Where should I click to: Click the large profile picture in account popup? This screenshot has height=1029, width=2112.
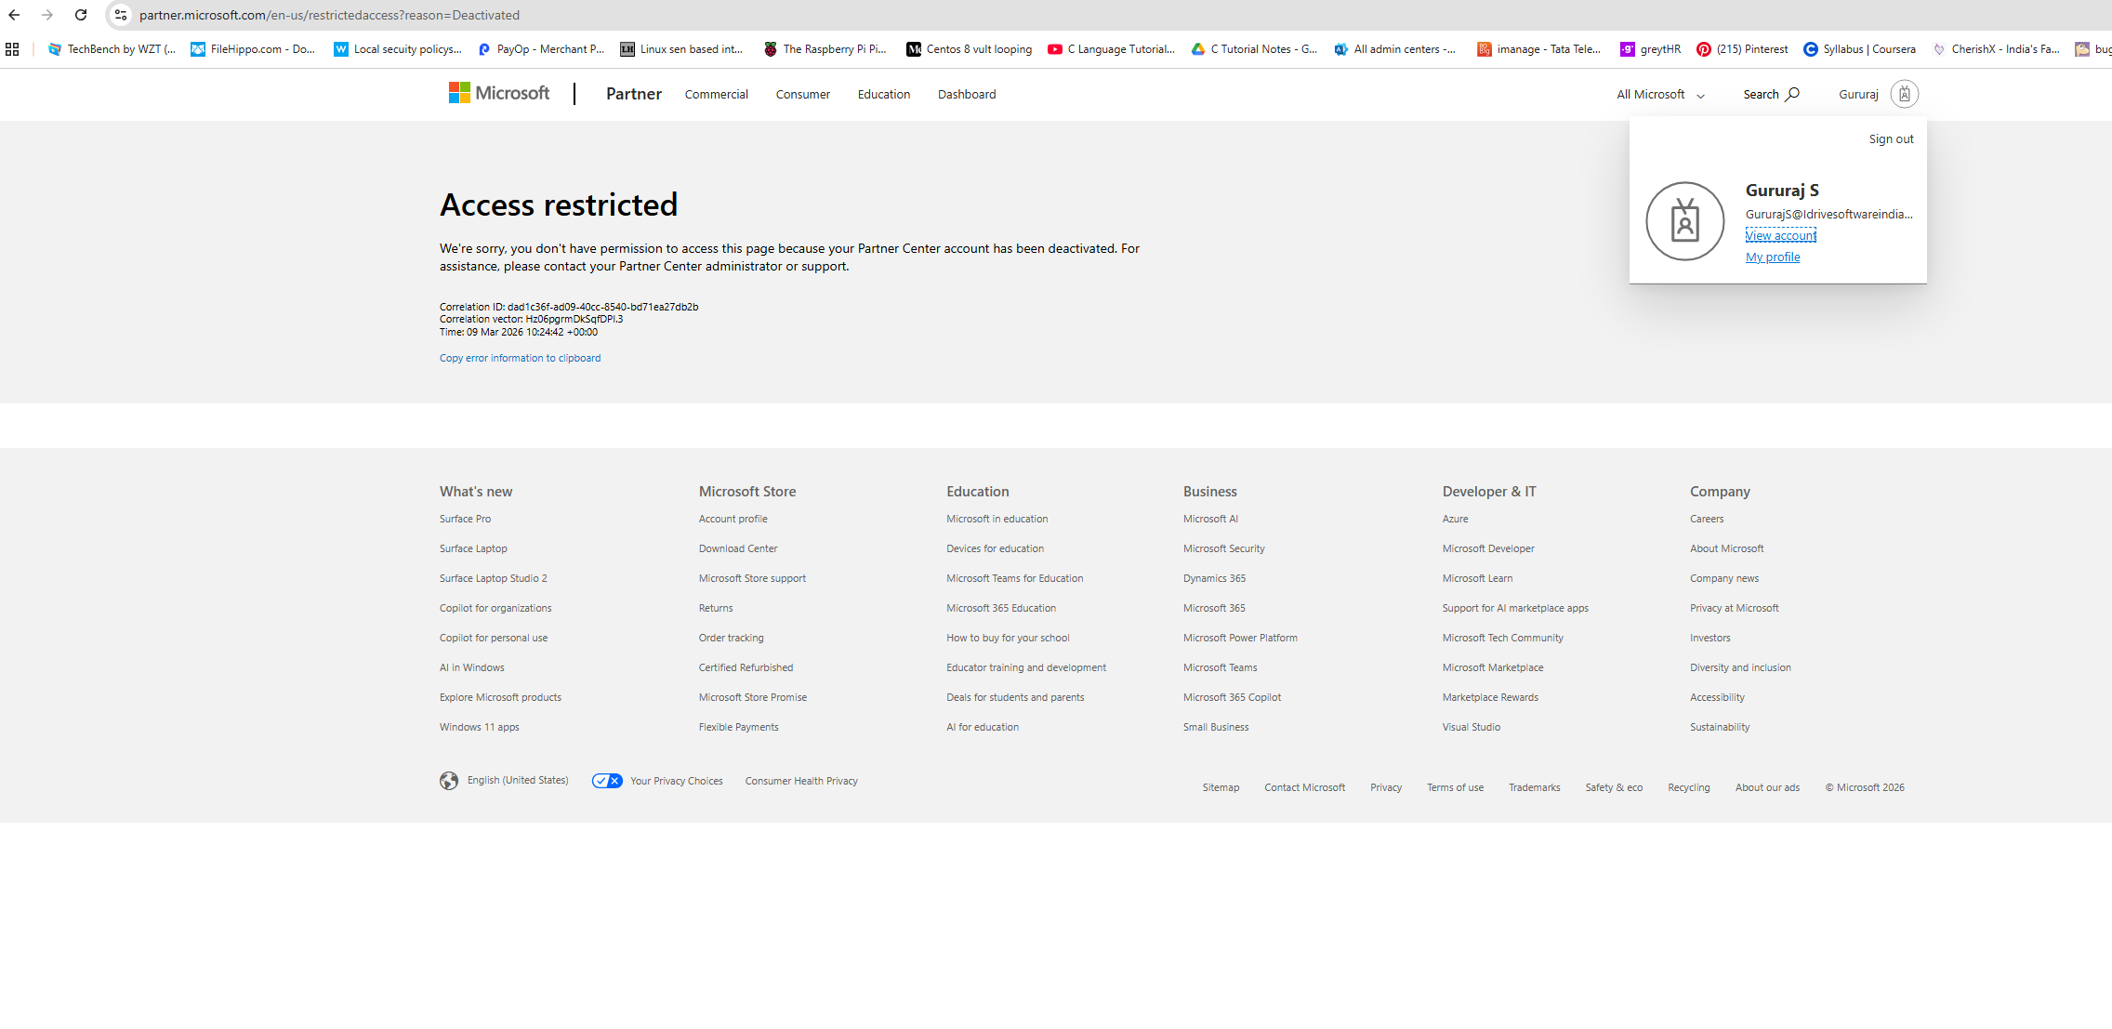(1685, 221)
